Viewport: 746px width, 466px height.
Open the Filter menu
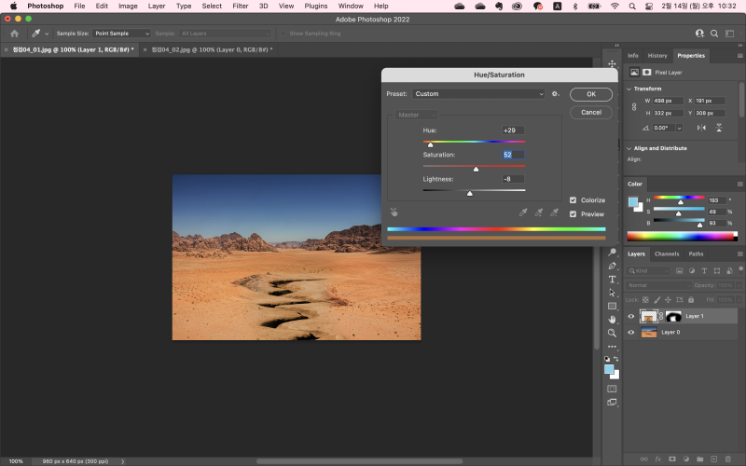click(241, 6)
